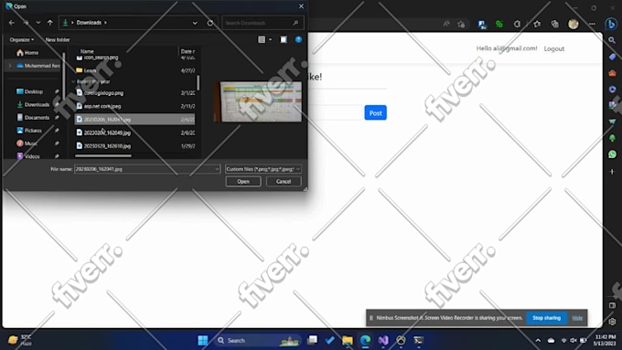622x350 pixels.
Task: Sort by the Name column header
Action: [x=87, y=51]
